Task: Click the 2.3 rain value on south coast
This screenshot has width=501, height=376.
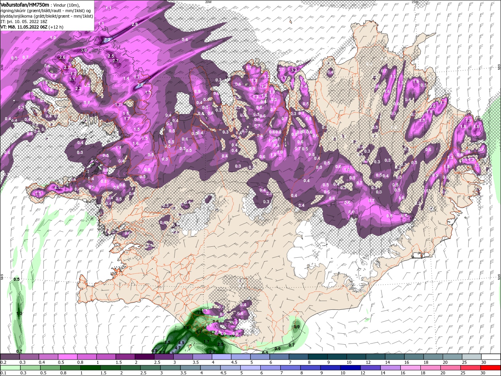Action: (162, 352)
